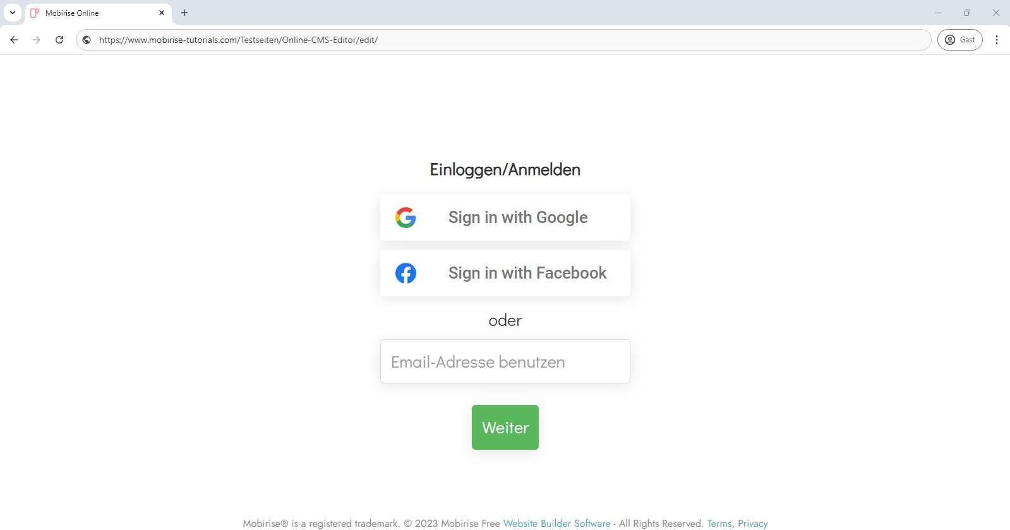The height and width of the screenshot is (530, 1010).
Task: Open the Website Builder Software link
Action: click(x=556, y=523)
